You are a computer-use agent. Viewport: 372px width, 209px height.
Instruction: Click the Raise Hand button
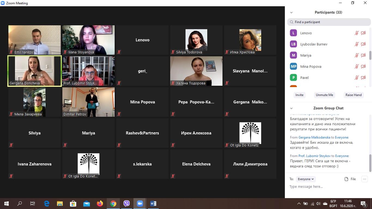click(x=353, y=95)
